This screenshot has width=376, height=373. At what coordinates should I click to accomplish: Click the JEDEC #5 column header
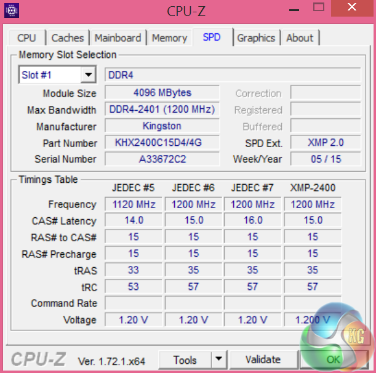[x=134, y=188]
